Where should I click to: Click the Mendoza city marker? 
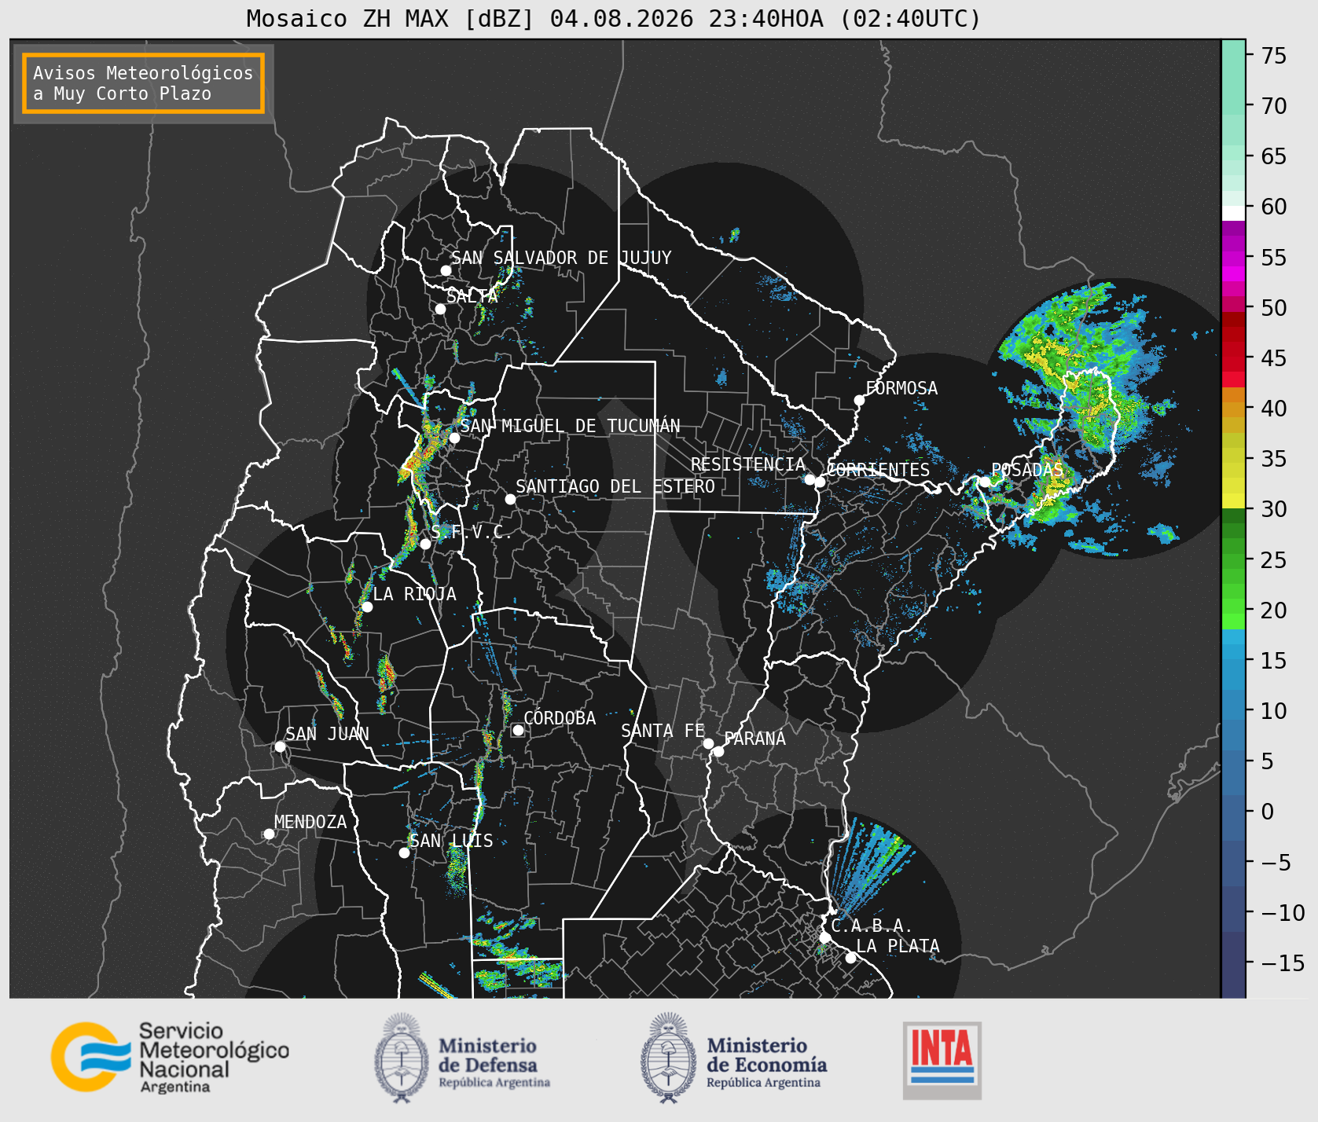[269, 834]
